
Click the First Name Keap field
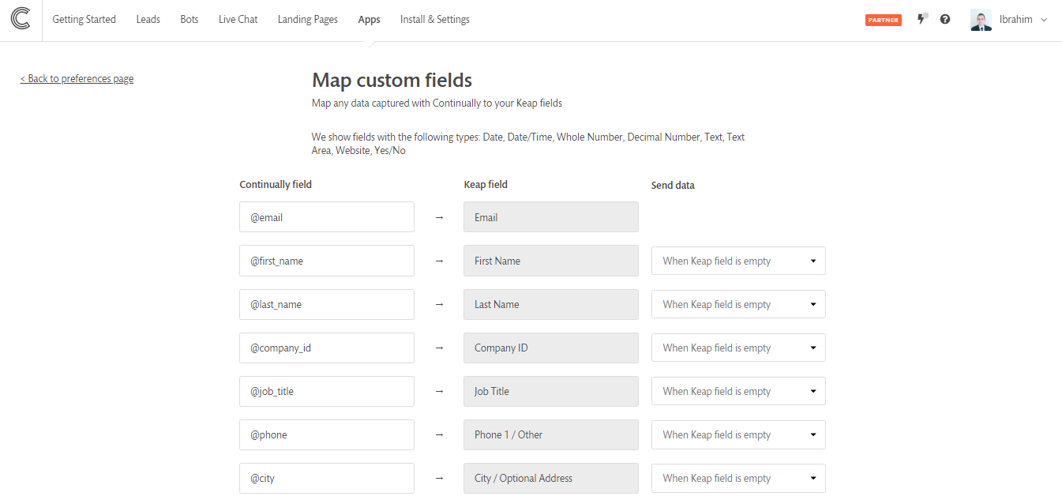[x=551, y=261]
